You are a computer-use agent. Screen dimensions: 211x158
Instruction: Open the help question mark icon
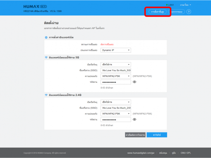[x=189, y=12]
